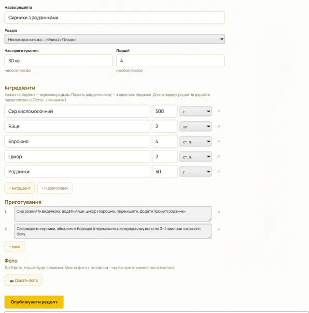Screen dimensions: 309x313
Task: Add a subheading with + підзаголовок
Action: click(x=55, y=188)
